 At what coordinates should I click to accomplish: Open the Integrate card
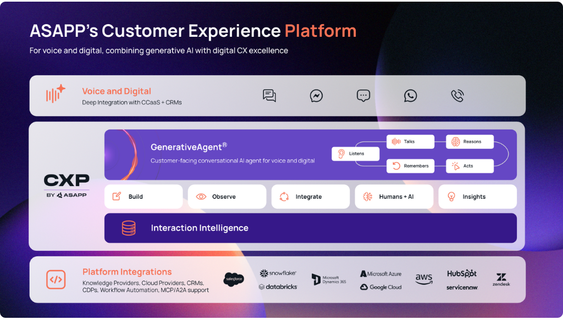point(311,197)
